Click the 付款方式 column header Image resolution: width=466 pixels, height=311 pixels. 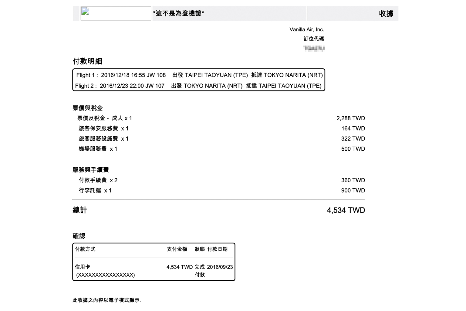(85, 249)
